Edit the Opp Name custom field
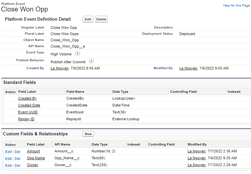Screen dimensions: 251x174 (8, 159)
